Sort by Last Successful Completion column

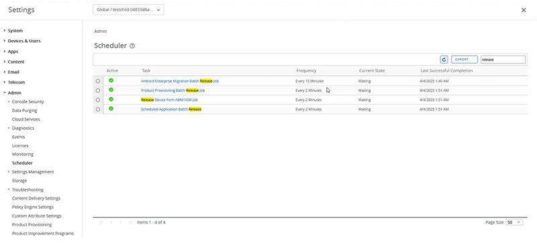point(446,71)
